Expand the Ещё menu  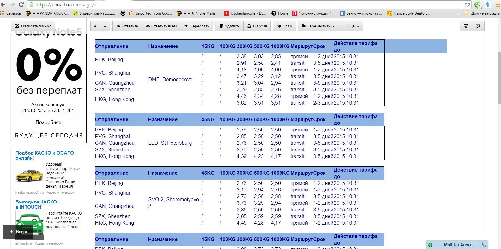351,26
